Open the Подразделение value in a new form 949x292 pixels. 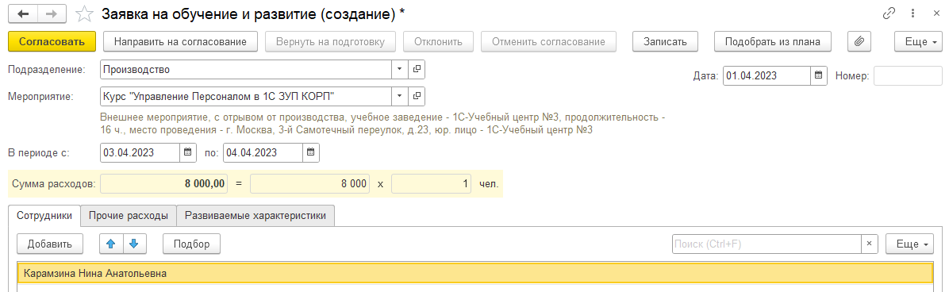417,69
